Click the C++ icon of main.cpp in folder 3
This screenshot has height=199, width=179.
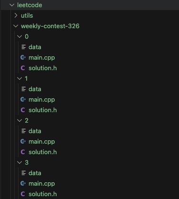(x=23, y=183)
